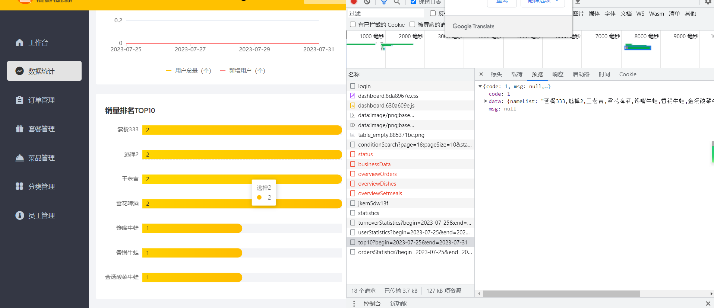Select 数据统计 in the sidebar
This screenshot has height=308, width=714.
point(44,71)
